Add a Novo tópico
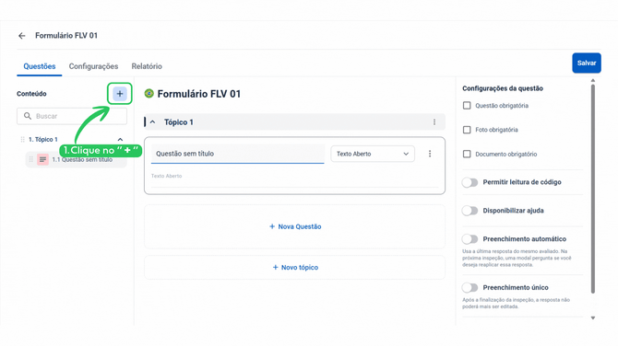 click(x=295, y=268)
